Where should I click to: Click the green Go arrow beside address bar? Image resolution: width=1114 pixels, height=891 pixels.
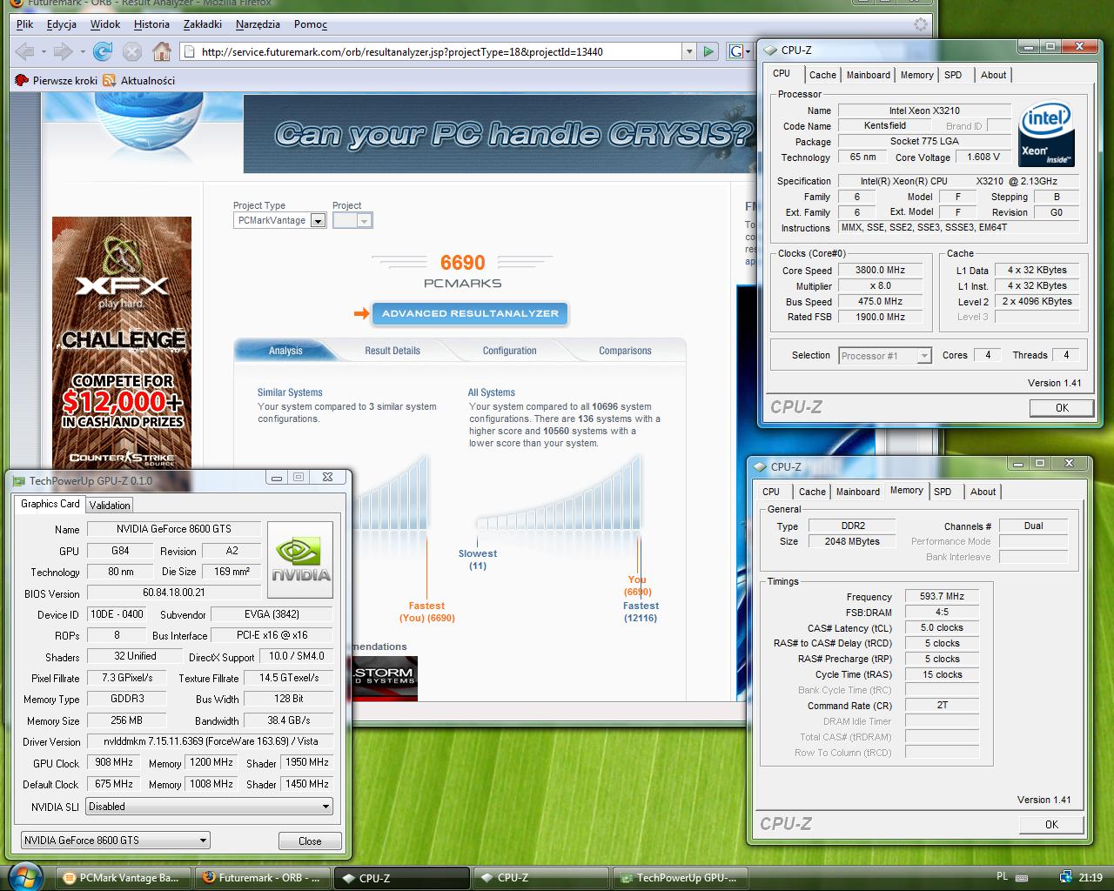point(708,51)
